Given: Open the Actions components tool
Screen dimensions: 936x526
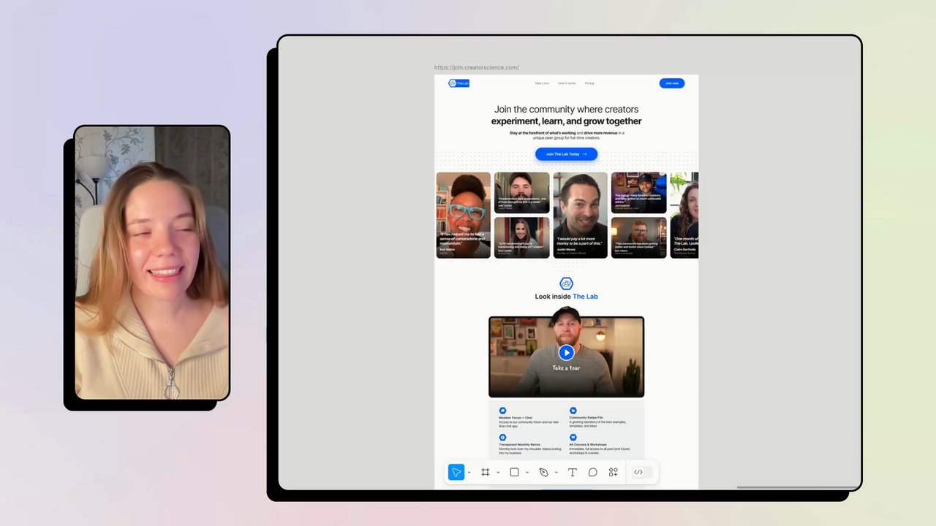Looking at the screenshot, I should [614, 473].
